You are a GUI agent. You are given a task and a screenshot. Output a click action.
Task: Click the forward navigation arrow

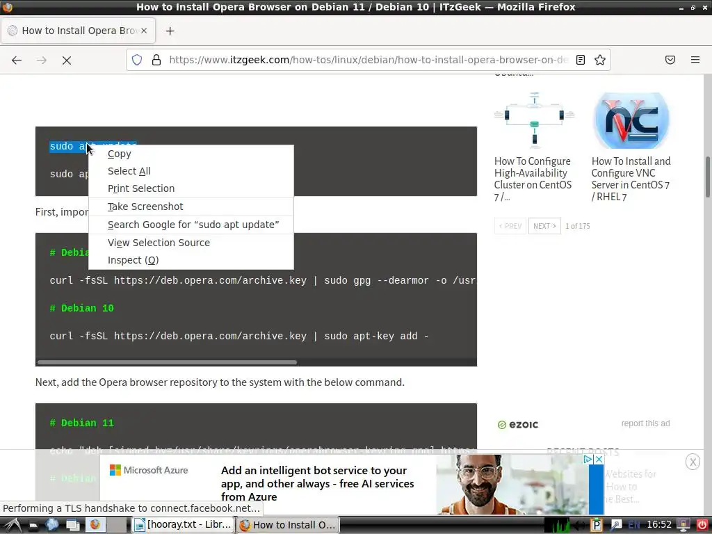pyautogui.click(x=42, y=60)
